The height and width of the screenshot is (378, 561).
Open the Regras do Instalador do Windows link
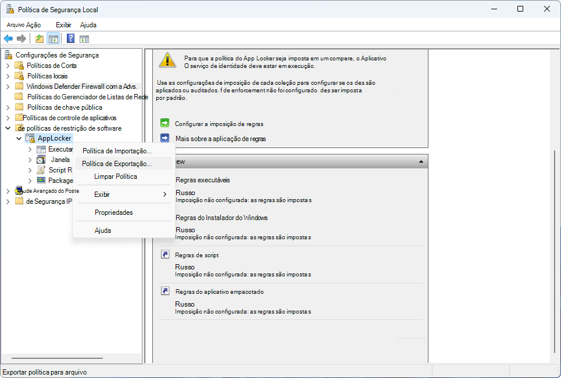[221, 217]
